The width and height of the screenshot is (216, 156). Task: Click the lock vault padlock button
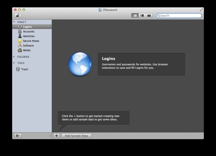[x=18, y=15]
